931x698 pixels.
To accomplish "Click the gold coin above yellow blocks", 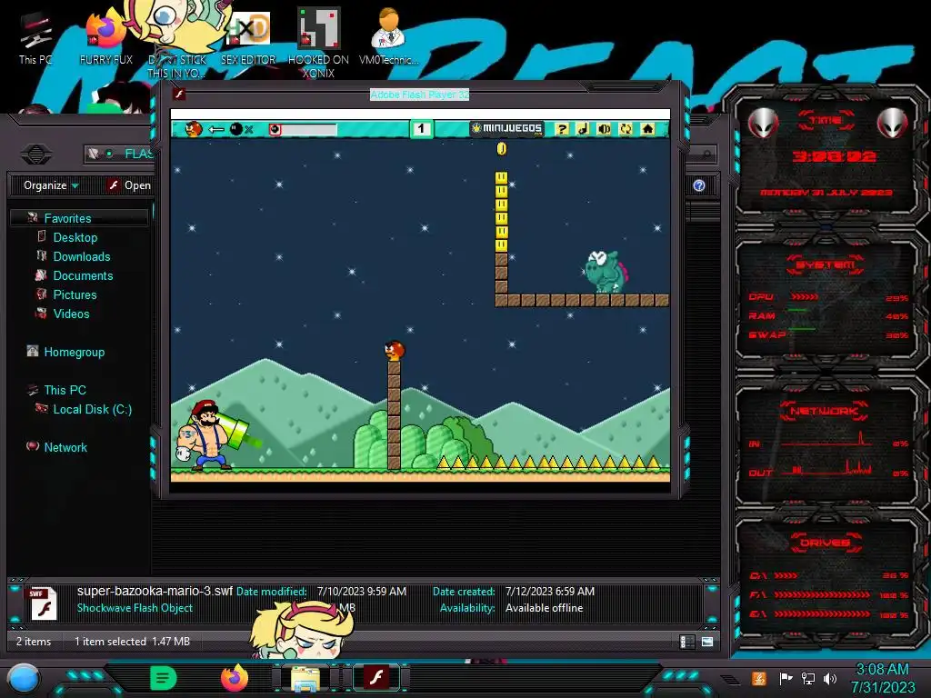I will (502, 149).
